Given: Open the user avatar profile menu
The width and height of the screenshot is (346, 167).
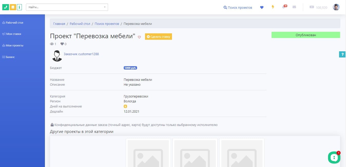Looking at the screenshot, I should click(x=336, y=7).
